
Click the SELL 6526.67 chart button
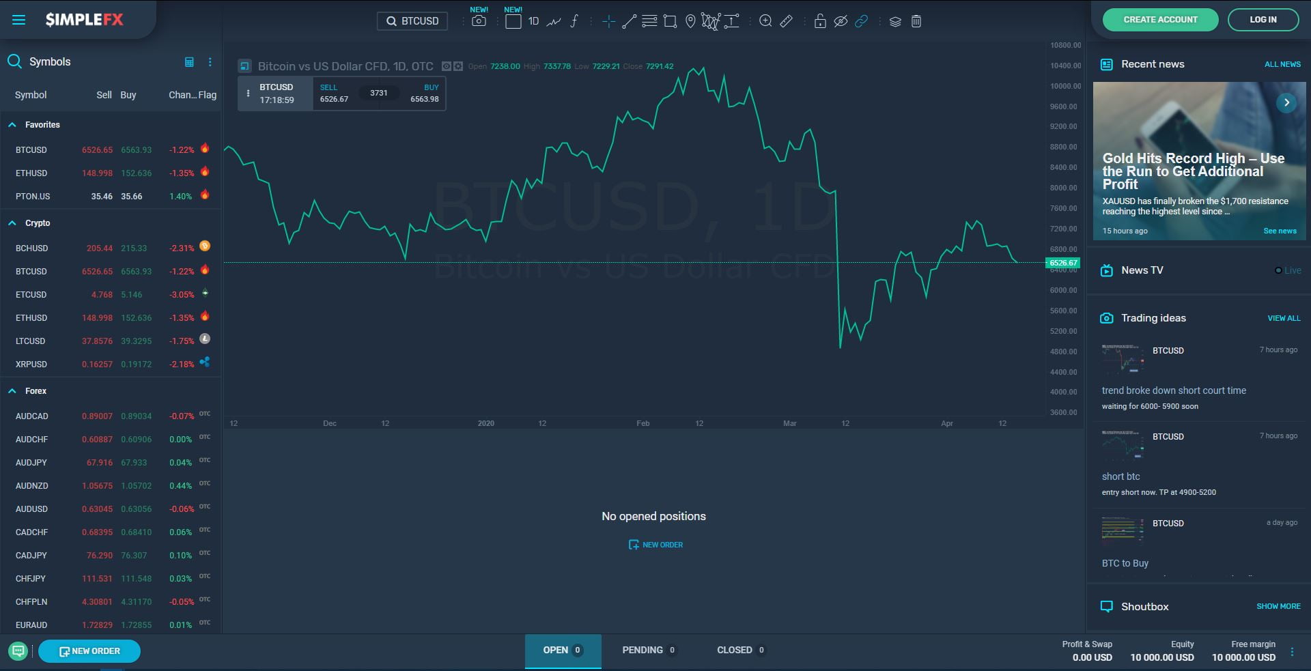tap(334, 94)
